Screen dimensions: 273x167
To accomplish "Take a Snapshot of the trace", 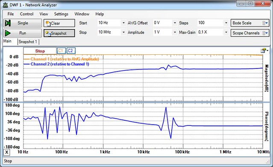I will [59, 33].
